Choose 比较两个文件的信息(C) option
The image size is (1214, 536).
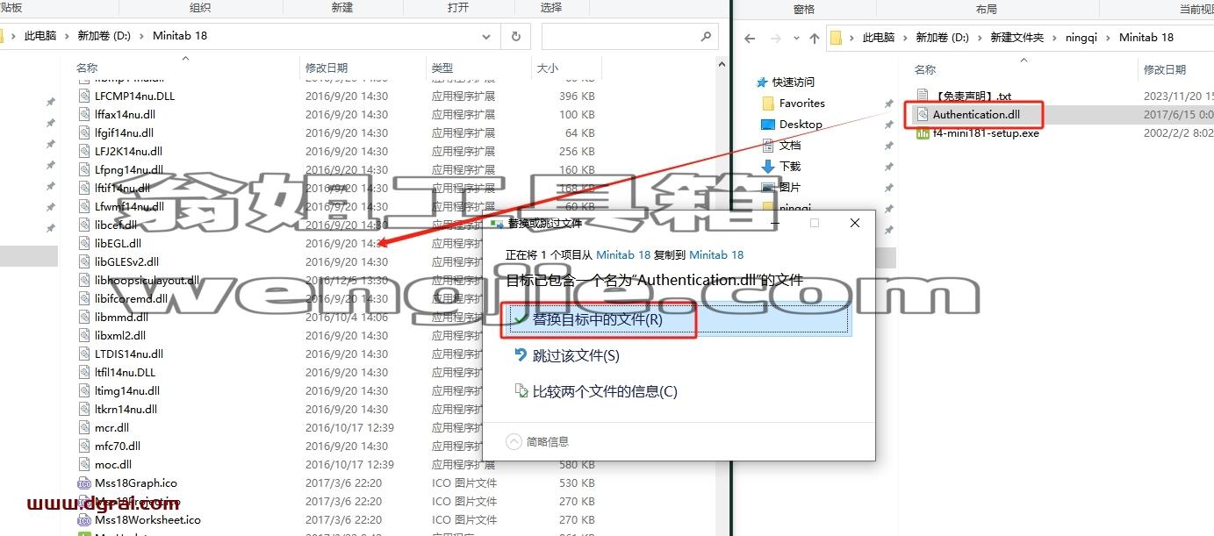pyautogui.click(x=595, y=391)
